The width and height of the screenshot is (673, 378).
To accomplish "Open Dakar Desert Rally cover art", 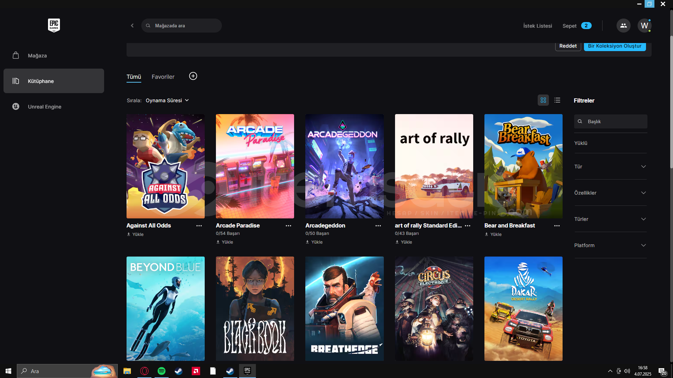I will pyautogui.click(x=523, y=309).
